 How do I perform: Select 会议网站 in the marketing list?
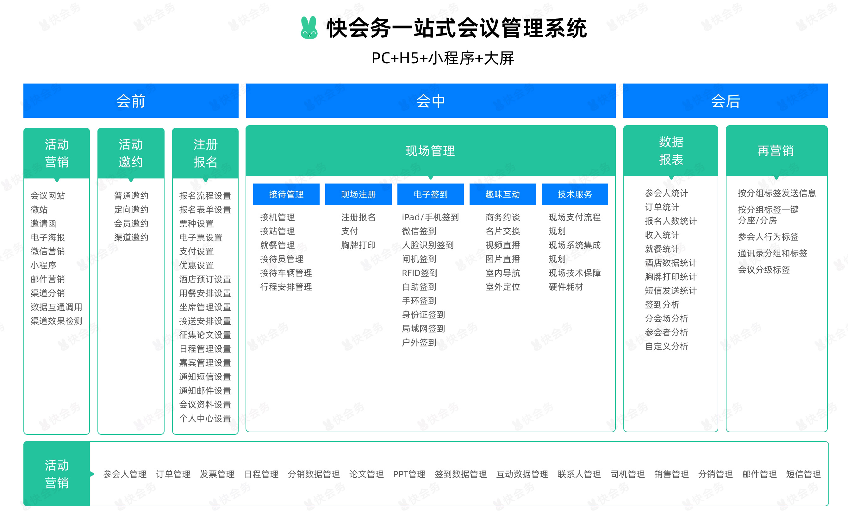pyautogui.click(x=48, y=196)
